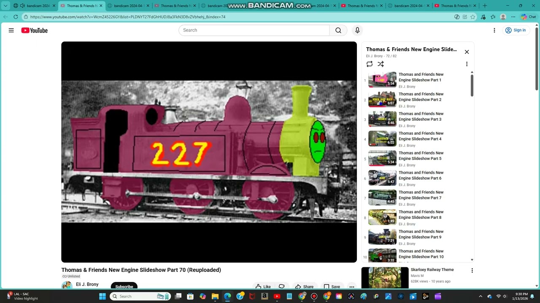Screen dimensions: 540x303
Task: Open the Eli J. Brony channel name link
Action: tap(87, 284)
